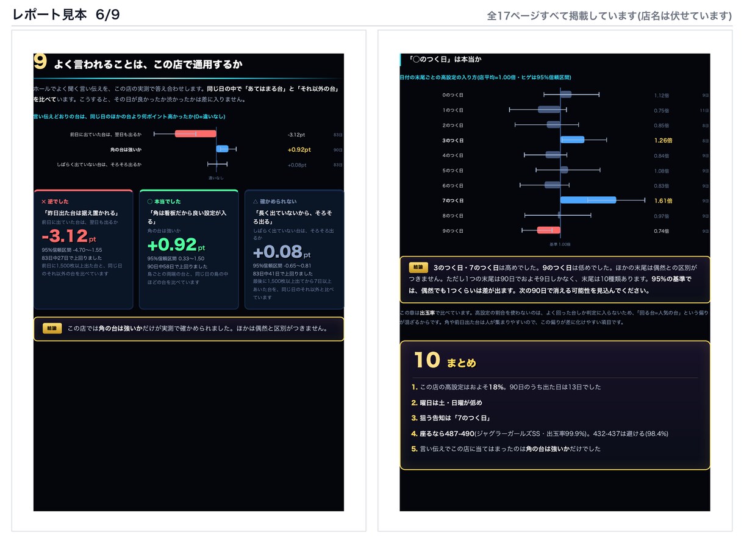The image size is (744, 543).
Task: Click the "4のつく日" row label
Action: pyautogui.click(x=452, y=155)
